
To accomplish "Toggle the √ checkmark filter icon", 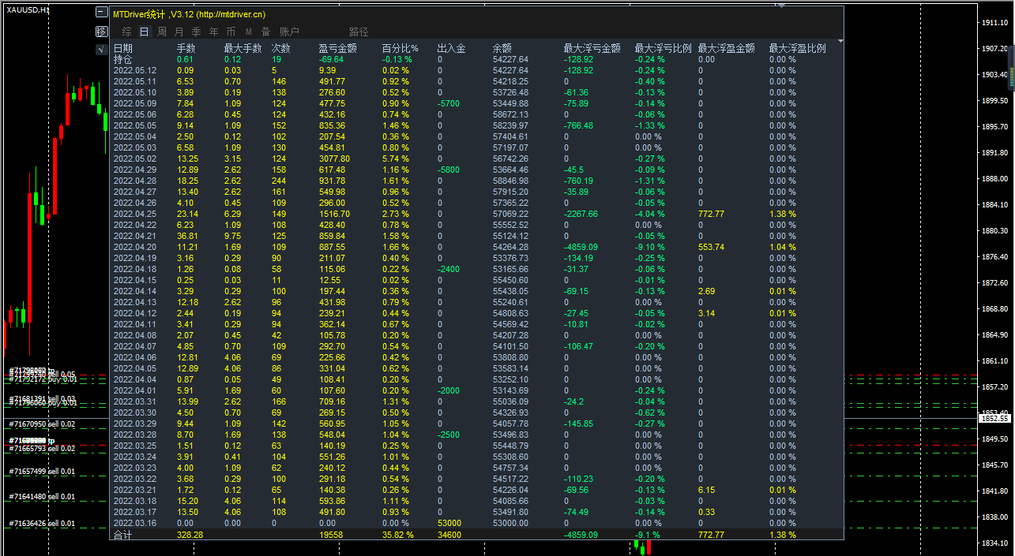I will click(x=100, y=49).
